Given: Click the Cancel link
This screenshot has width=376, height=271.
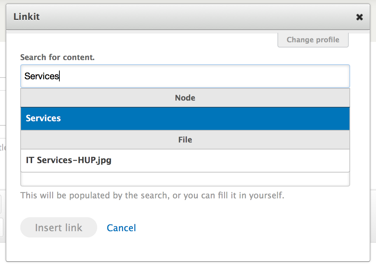Looking at the screenshot, I should tap(121, 228).
